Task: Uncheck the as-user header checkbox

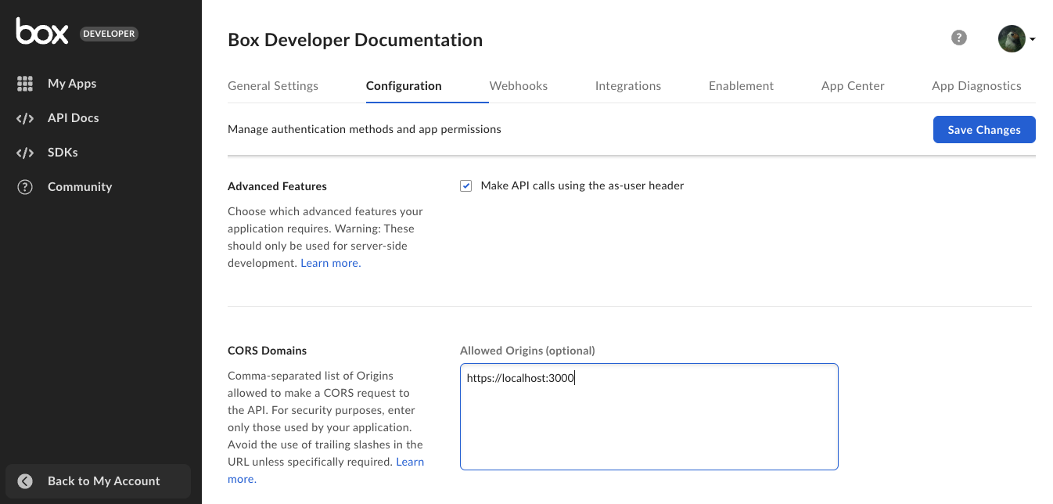Action: click(x=466, y=185)
